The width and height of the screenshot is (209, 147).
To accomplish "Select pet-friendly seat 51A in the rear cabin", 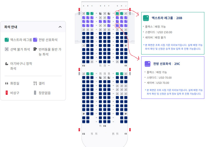I will (84, 114).
